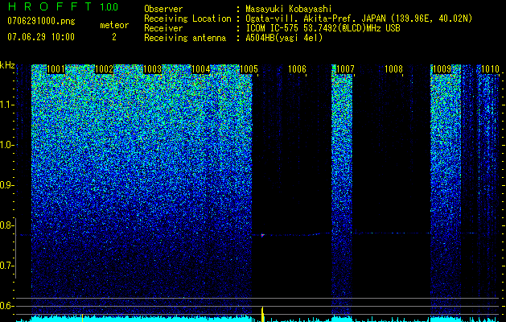Click the yellow power spike in the bottom graph
The width and height of the screenshot is (506, 322).
coord(263,314)
